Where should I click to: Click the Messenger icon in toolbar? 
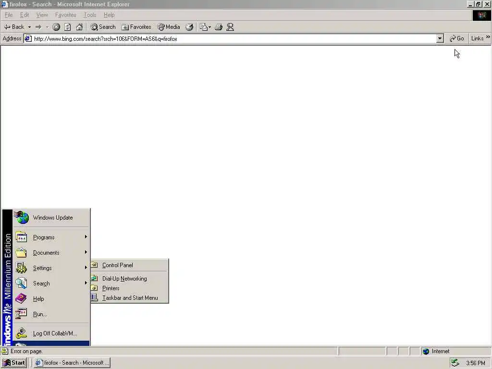click(230, 27)
